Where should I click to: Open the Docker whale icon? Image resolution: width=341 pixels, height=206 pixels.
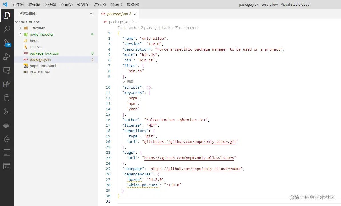(x=7, y=125)
